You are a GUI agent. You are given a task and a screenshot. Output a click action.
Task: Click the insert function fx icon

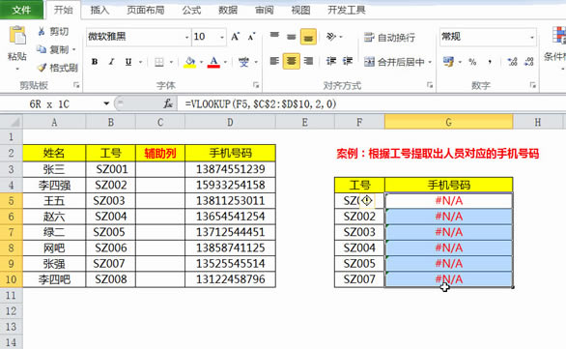tap(168, 104)
